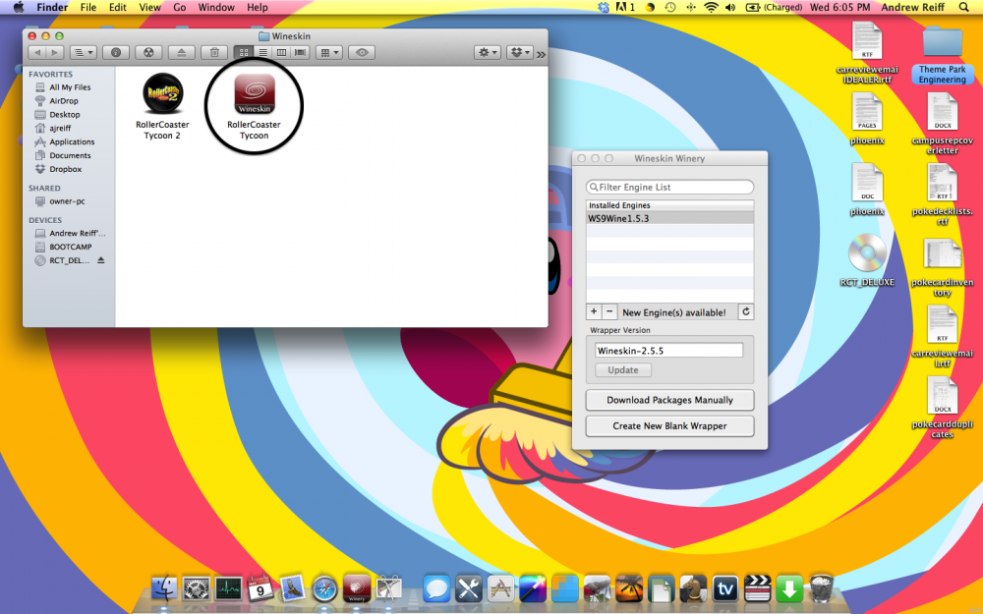
Task: Click the plus button to add an engine
Action: tap(594, 311)
